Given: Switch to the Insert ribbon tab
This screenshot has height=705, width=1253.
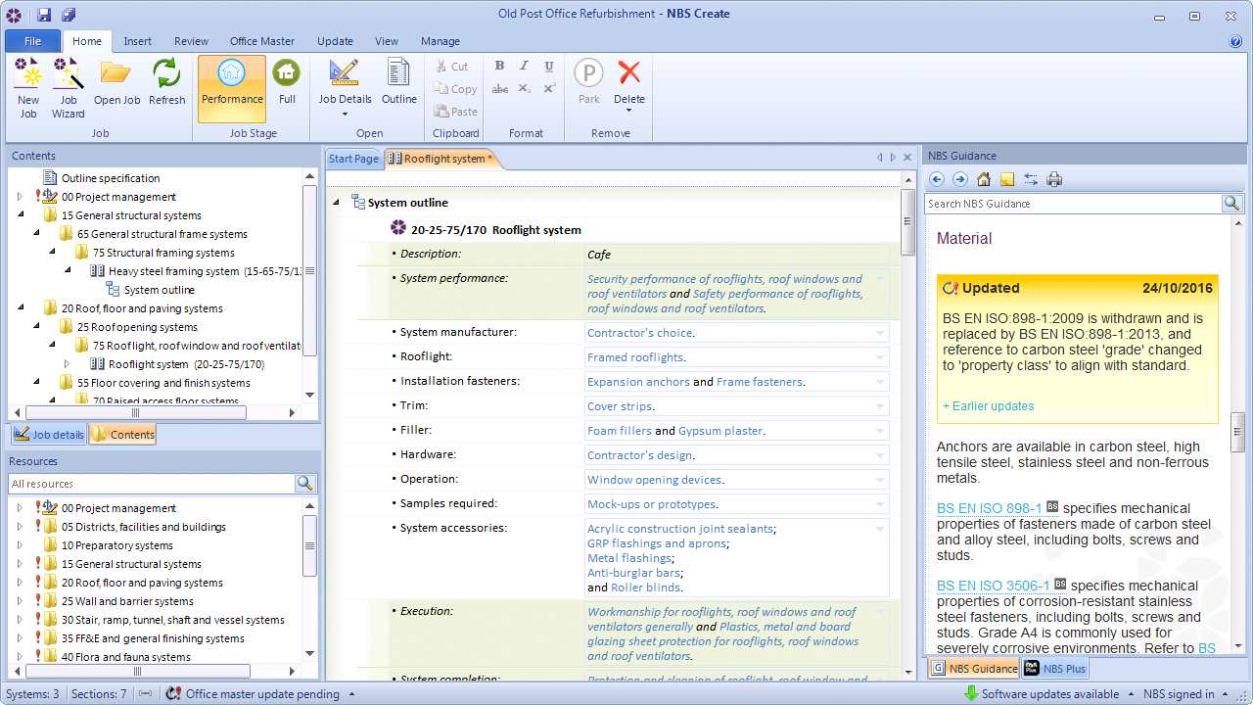Looking at the screenshot, I should [x=137, y=41].
